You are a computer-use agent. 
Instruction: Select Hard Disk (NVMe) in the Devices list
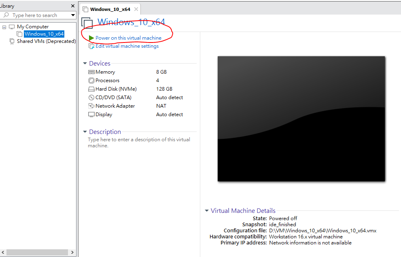pyautogui.click(x=116, y=89)
